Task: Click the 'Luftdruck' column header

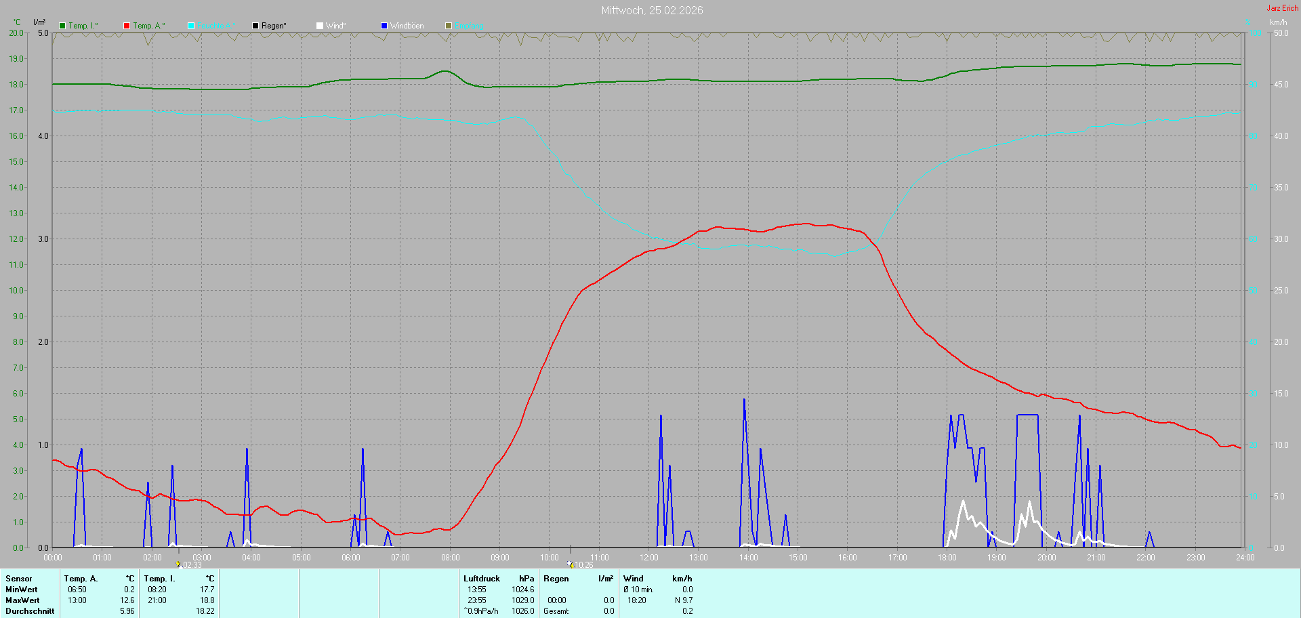Action: pyautogui.click(x=482, y=579)
